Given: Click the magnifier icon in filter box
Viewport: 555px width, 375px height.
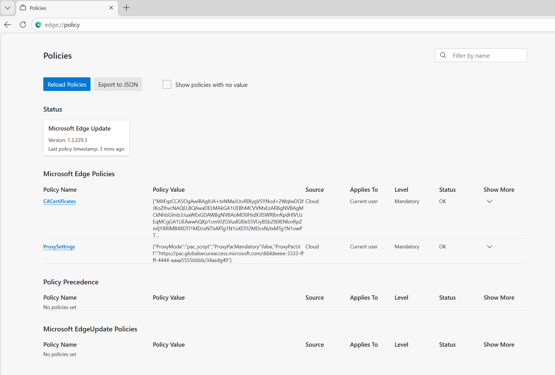Looking at the screenshot, I should pos(443,55).
